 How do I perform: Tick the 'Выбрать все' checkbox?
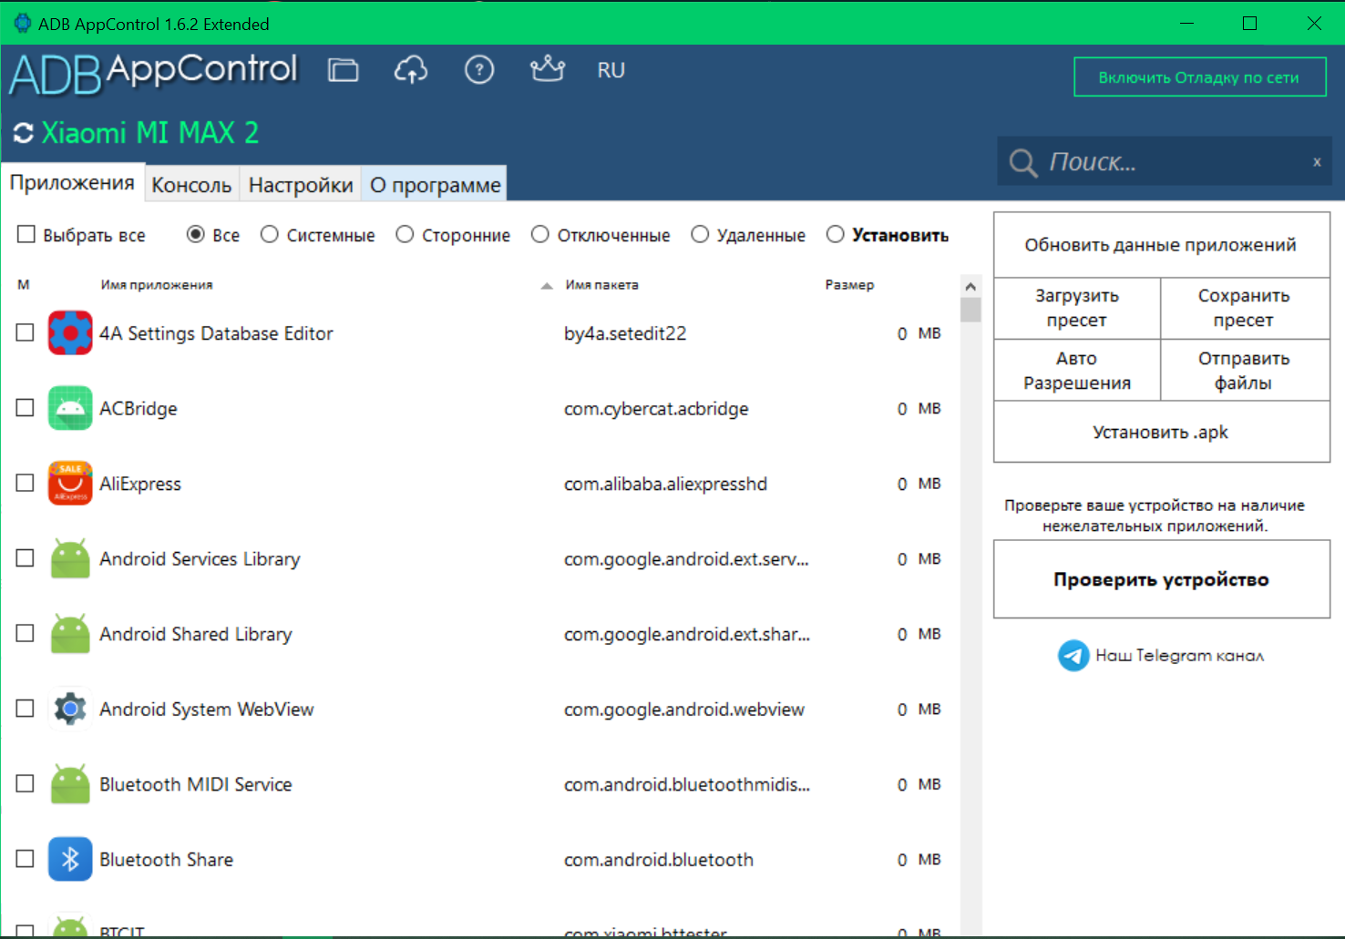26,235
